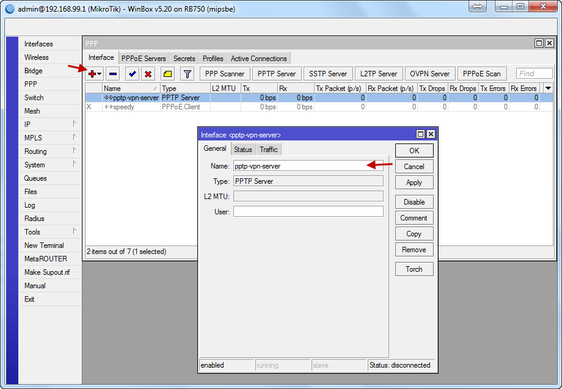
Task: Expand the MPLS submenu
Action: (75, 137)
